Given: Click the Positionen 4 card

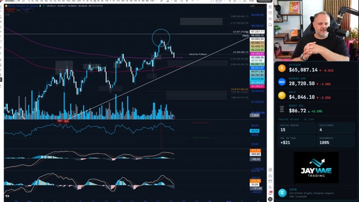Looking at the screenshot, I should coord(335,128).
